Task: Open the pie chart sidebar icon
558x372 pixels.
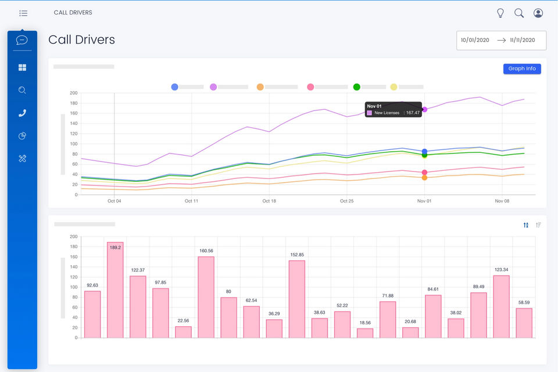Action: (x=22, y=135)
